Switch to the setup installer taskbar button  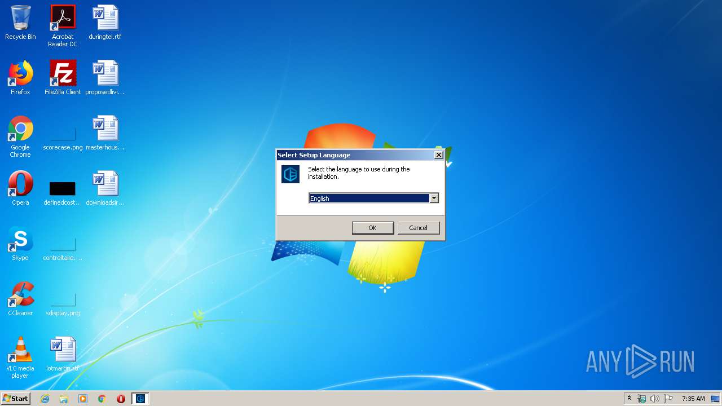point(140,399)
